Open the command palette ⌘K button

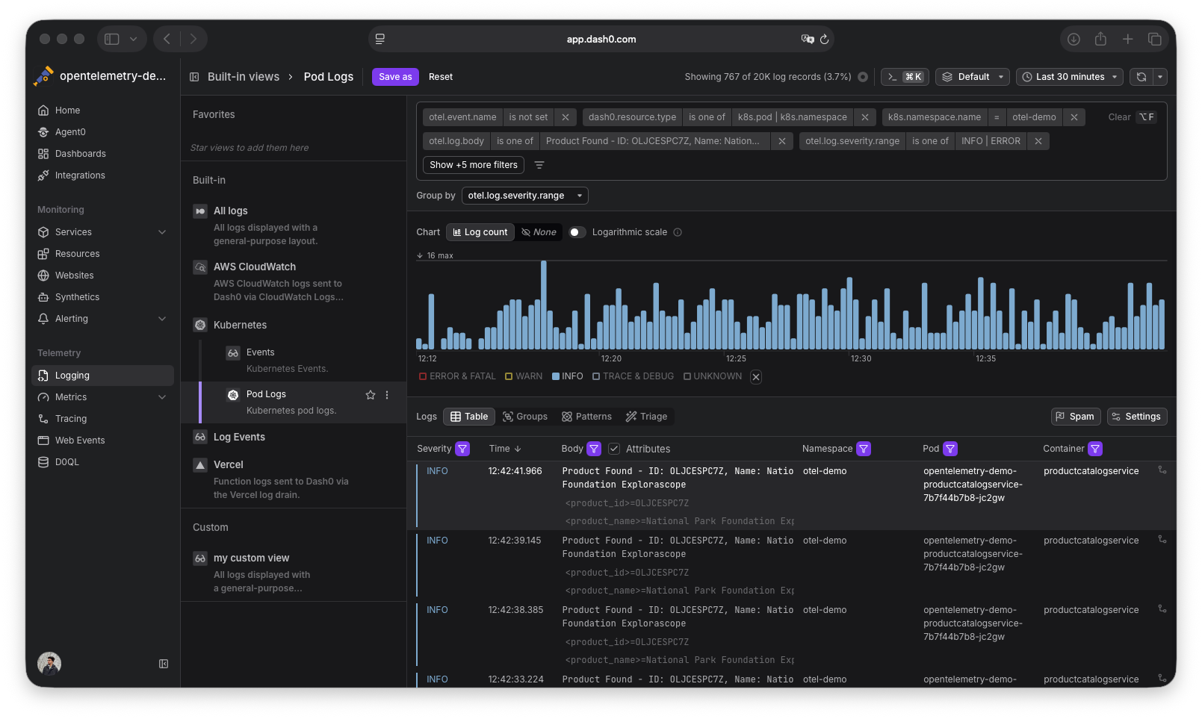[904, 77]
